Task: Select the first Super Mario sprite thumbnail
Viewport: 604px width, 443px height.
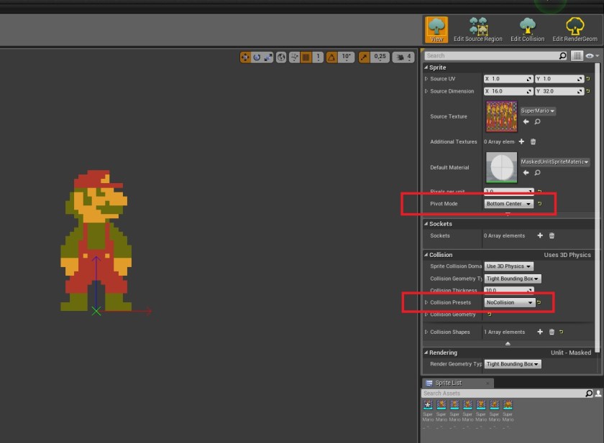Action: point(427,404)
